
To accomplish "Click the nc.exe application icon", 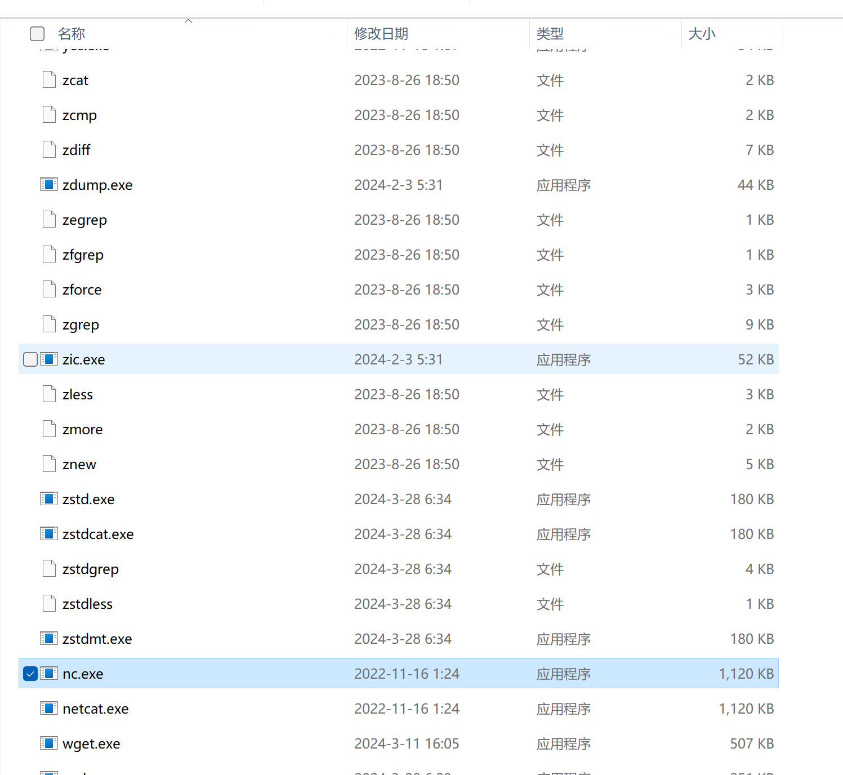I will 49,674.
